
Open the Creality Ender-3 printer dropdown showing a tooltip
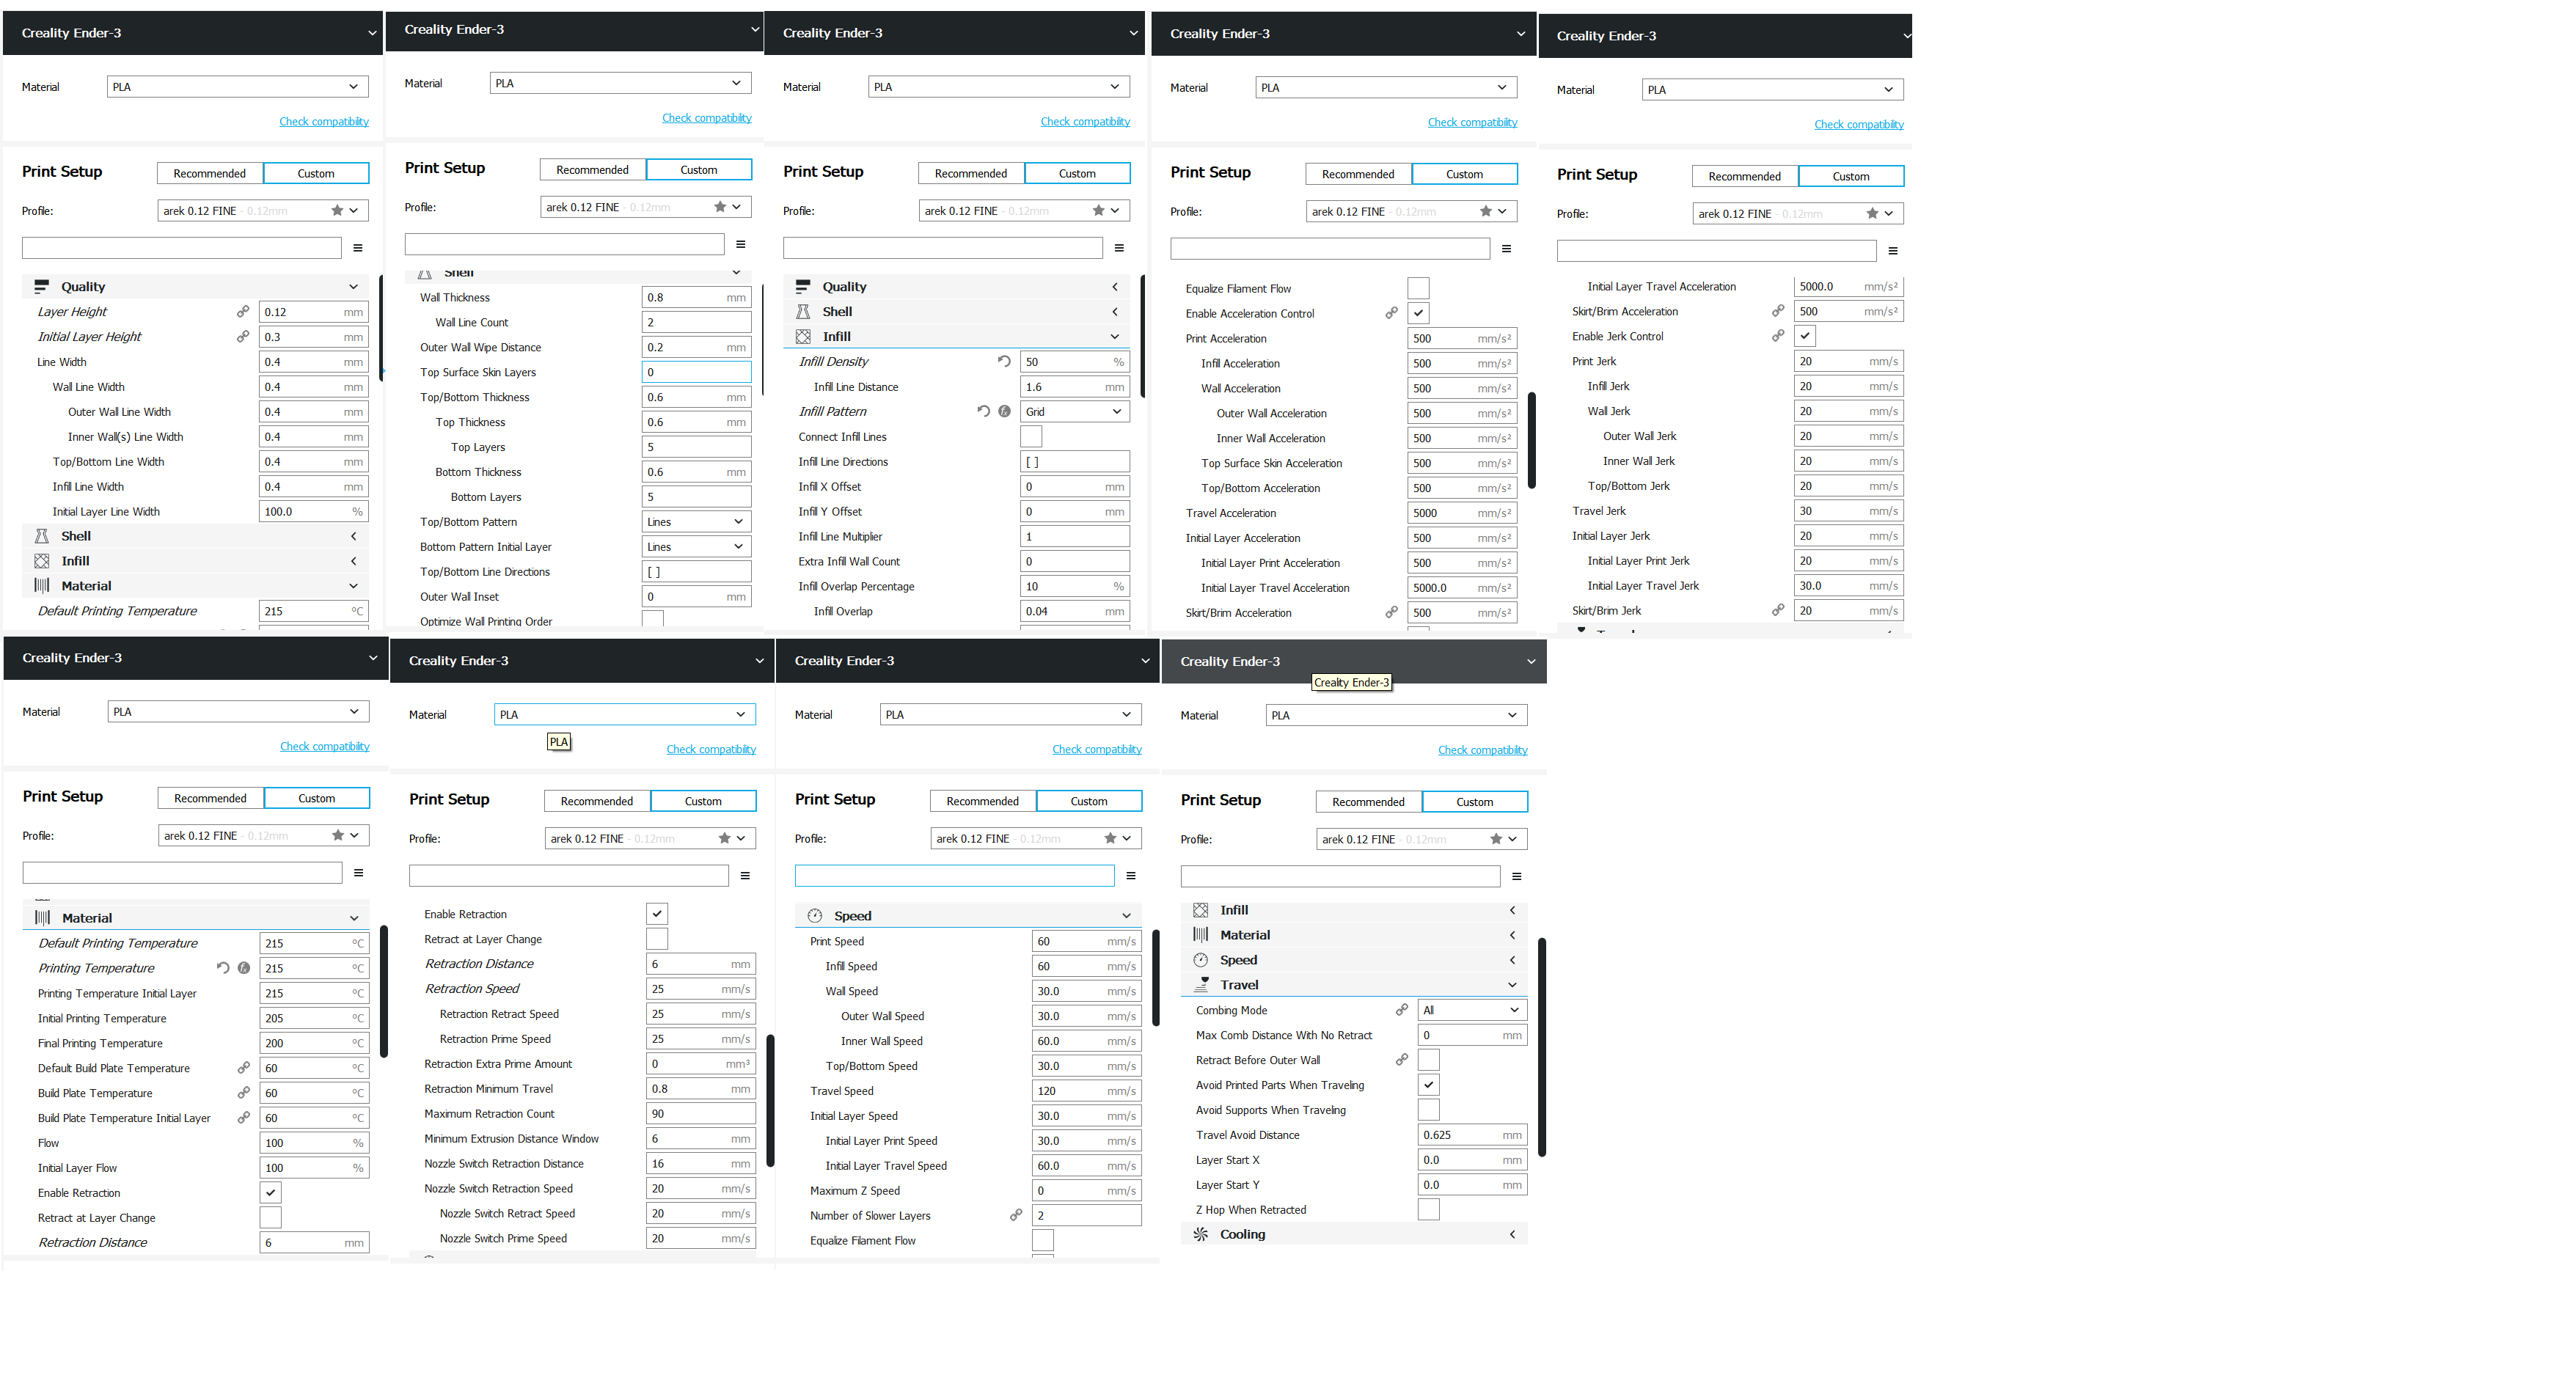tap(1354, 661)
